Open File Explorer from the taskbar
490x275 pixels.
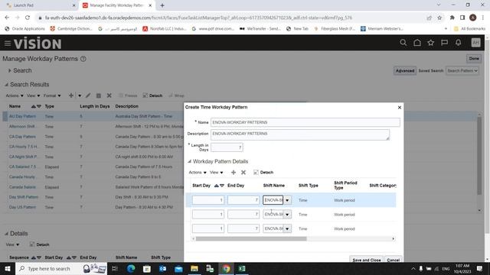tap(194, 268)
